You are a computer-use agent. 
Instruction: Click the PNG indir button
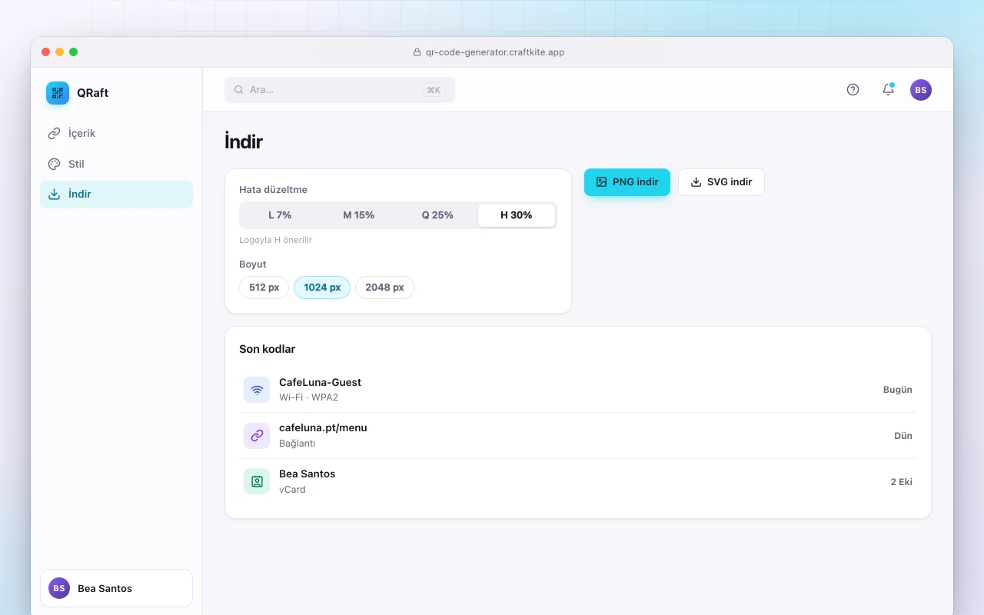[x=627, y=182]
